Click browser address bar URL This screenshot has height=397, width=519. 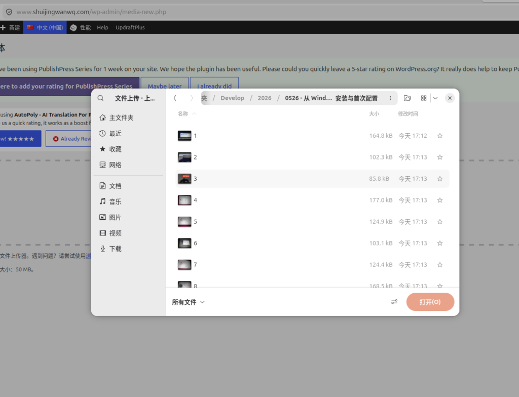click(x=91, y=12)
